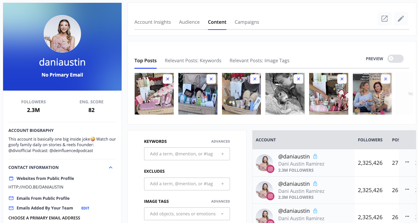Switch to Account Insights tab
The image size is (418, 223).
[153, 22]
